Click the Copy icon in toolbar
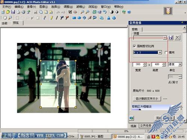This screenshot has width=187, height=140. 41,12
